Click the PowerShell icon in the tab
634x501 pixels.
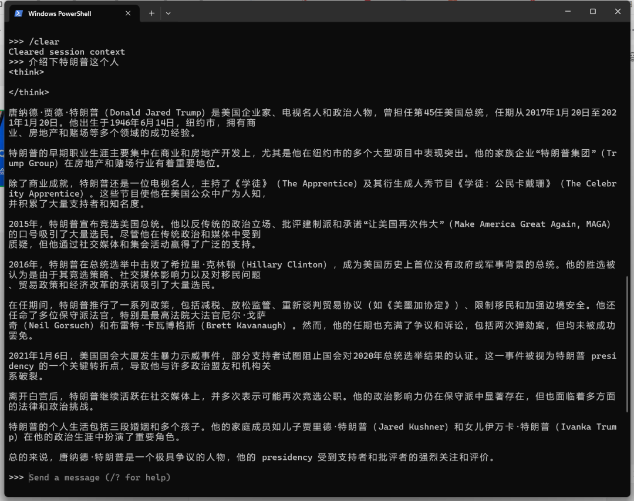click(x=19, y=14)
